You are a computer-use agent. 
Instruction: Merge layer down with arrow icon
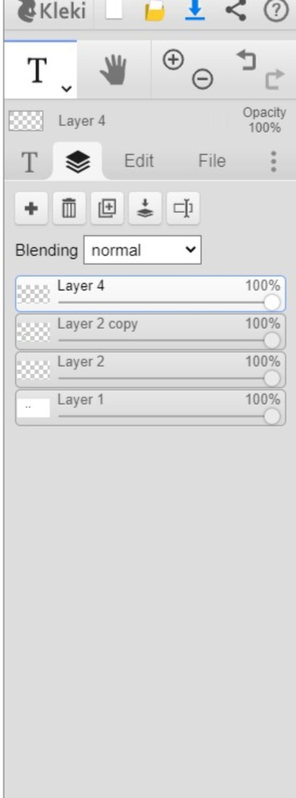[145, 208]
